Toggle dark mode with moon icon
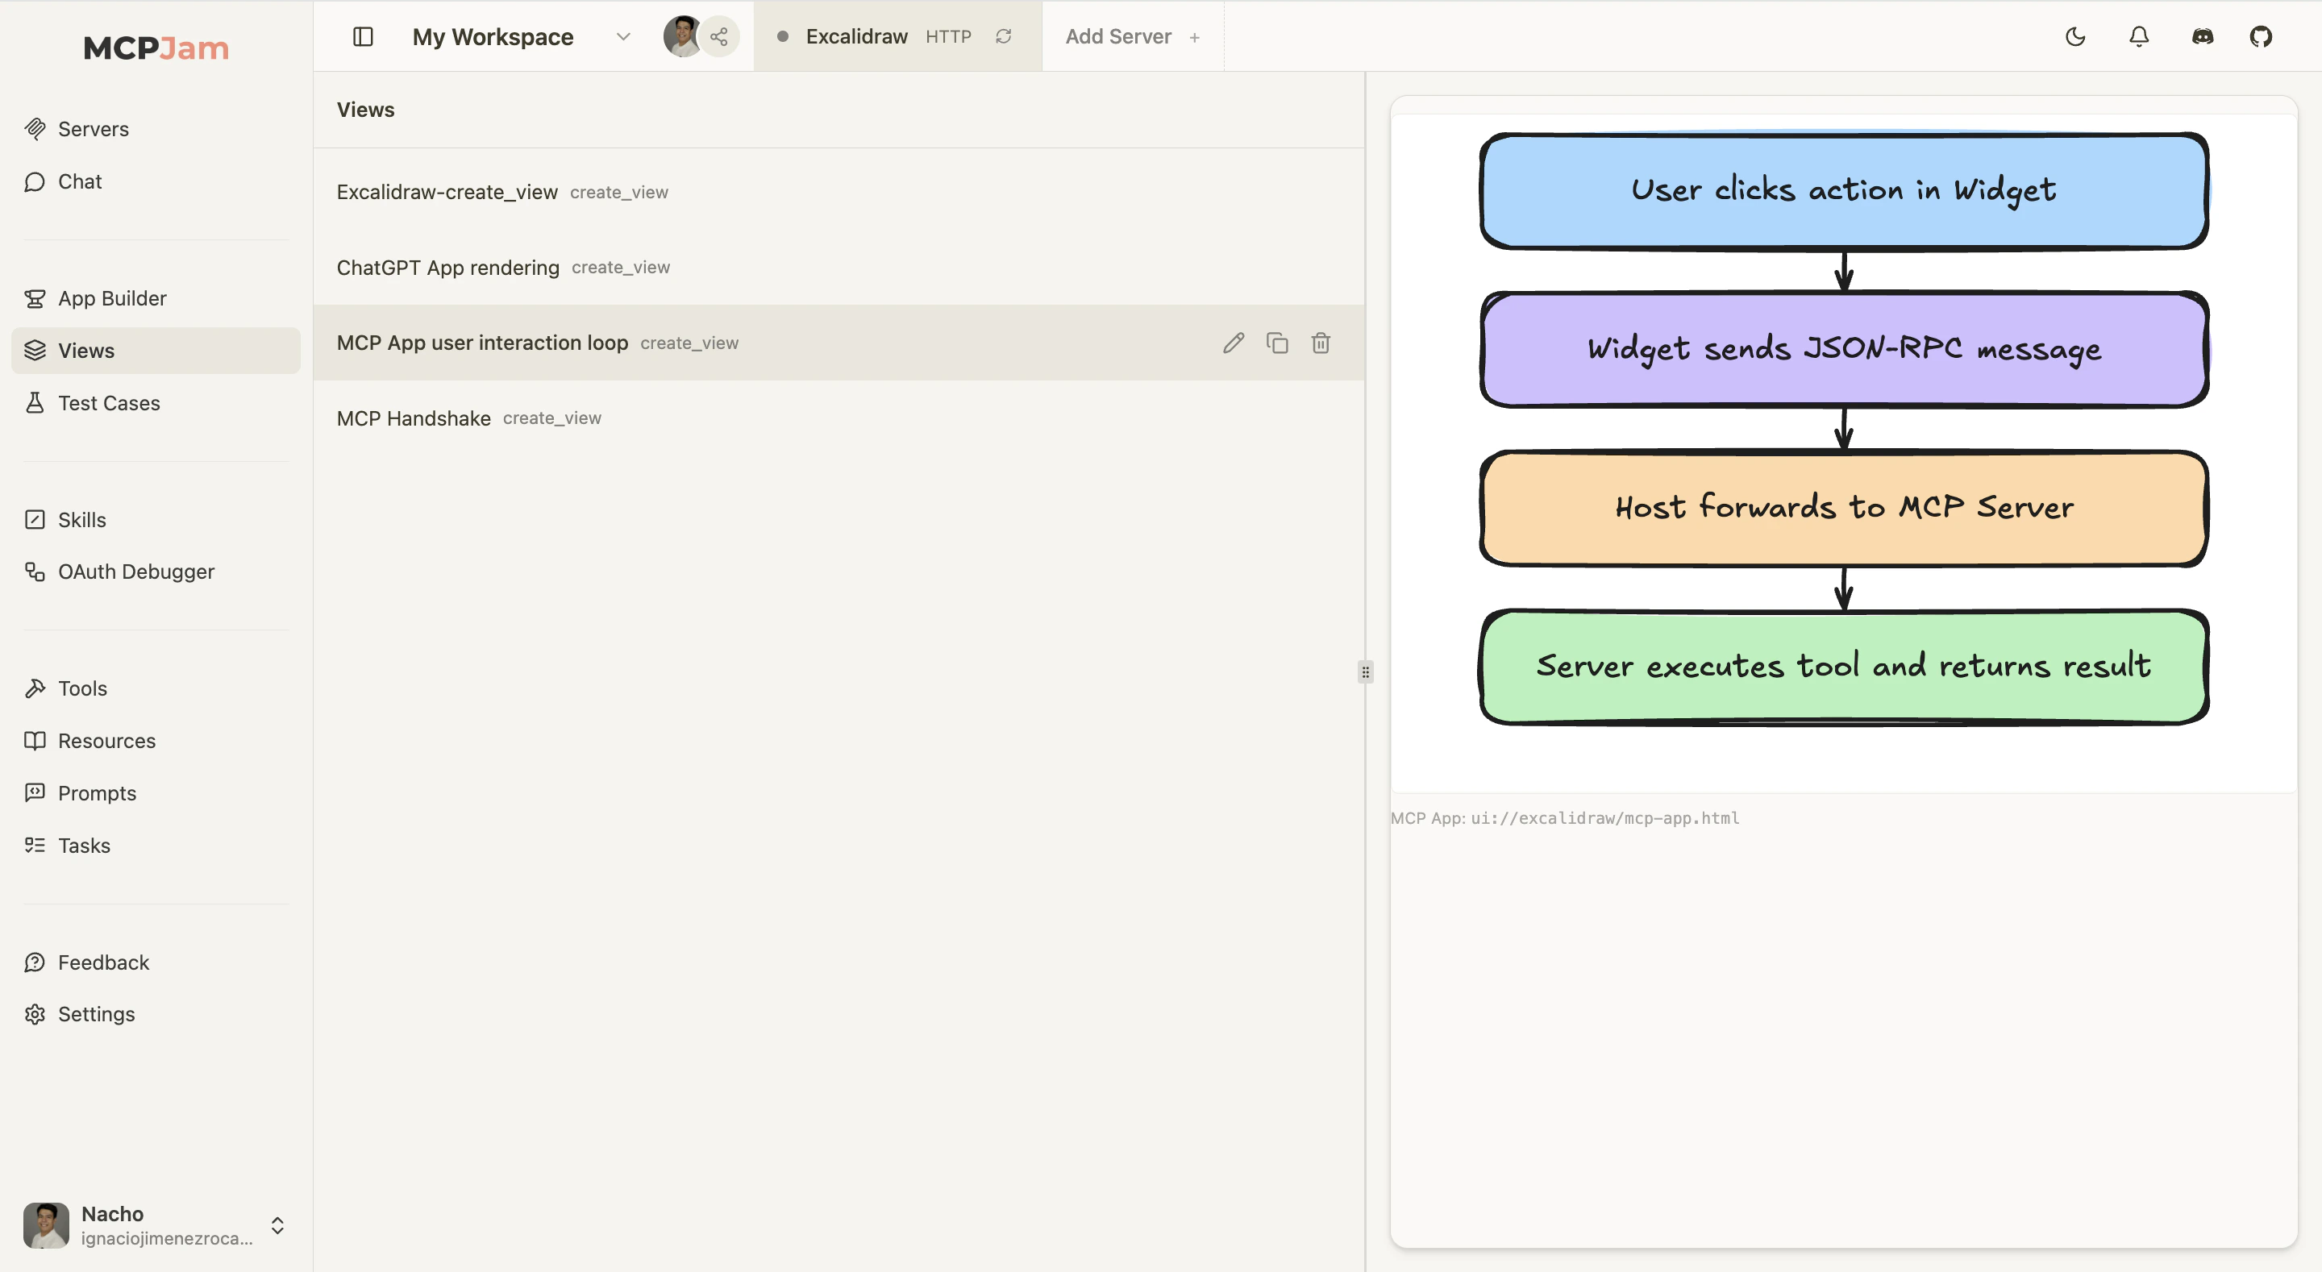Screen dimensions: 2322x1272 point(2075,37)
